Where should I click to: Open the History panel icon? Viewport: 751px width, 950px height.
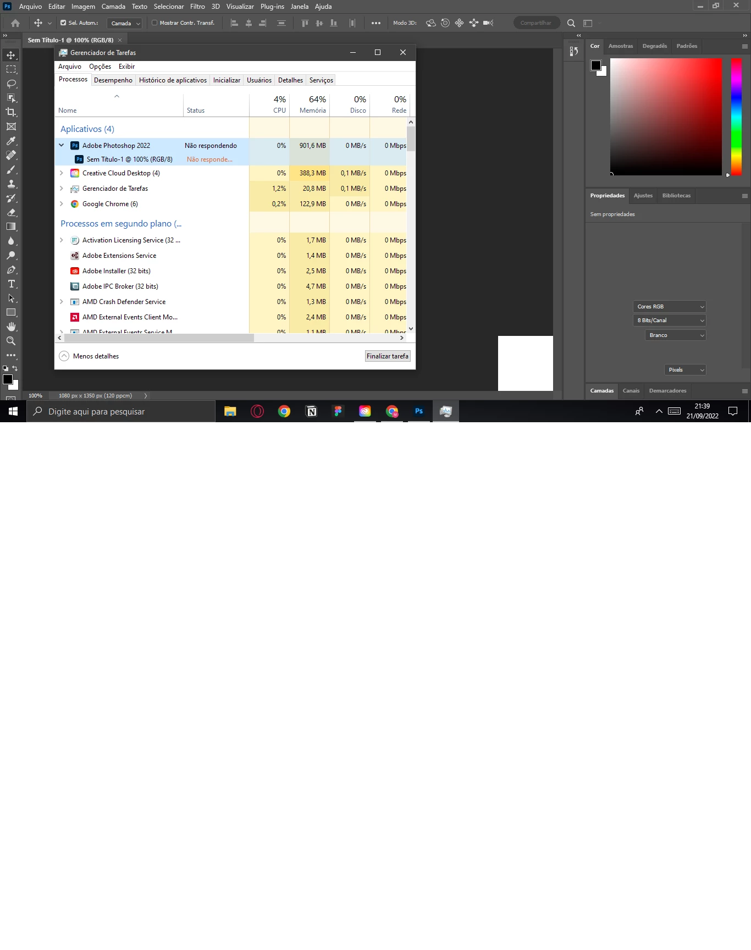tap(574, 51)
